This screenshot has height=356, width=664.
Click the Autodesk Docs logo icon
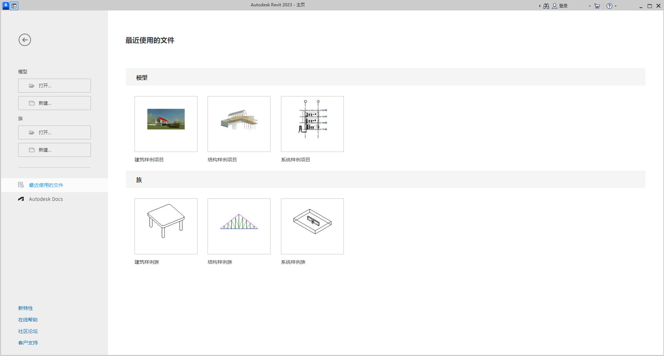(x=20, y=199)
